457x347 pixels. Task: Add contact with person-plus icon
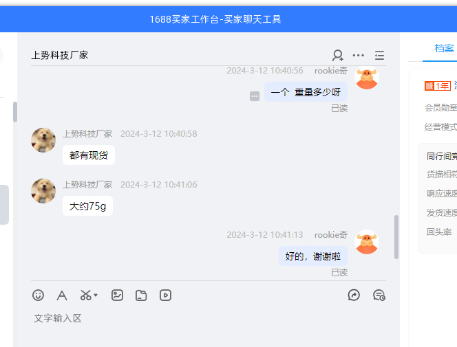[x=338, y=55]
